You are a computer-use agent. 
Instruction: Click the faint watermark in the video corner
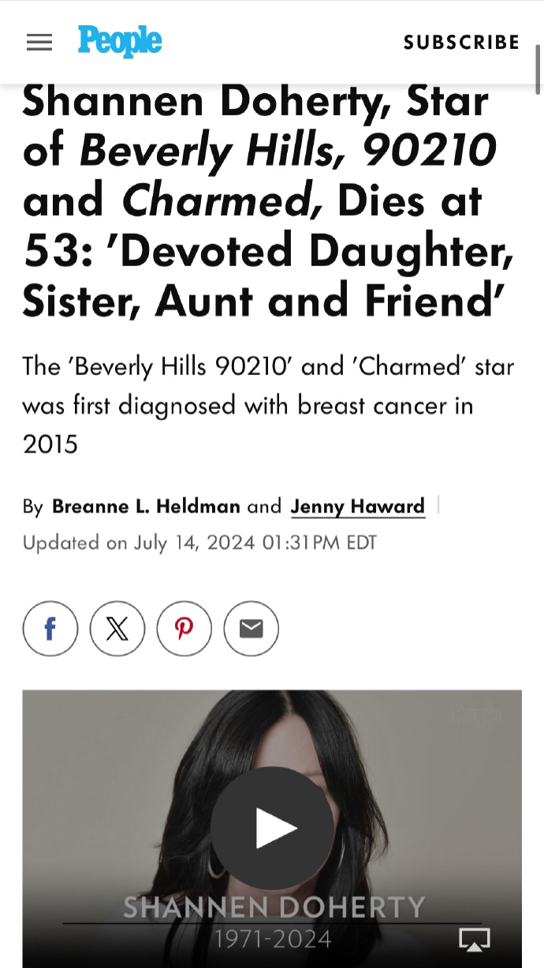click(x=476, y=713)
